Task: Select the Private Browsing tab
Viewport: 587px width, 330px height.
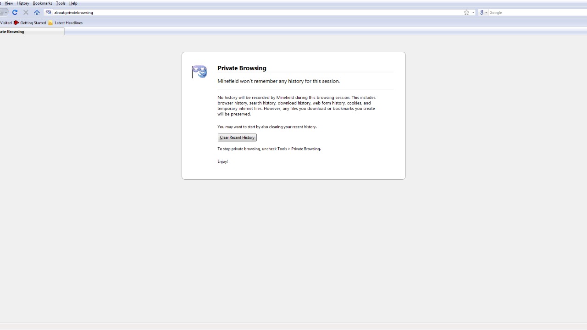Action: [x=28, y=32]
